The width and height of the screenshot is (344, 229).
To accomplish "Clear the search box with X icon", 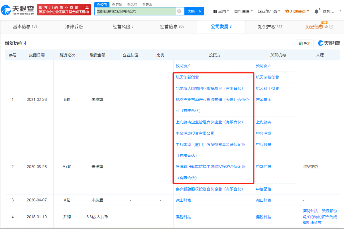I will coord(179,11).
